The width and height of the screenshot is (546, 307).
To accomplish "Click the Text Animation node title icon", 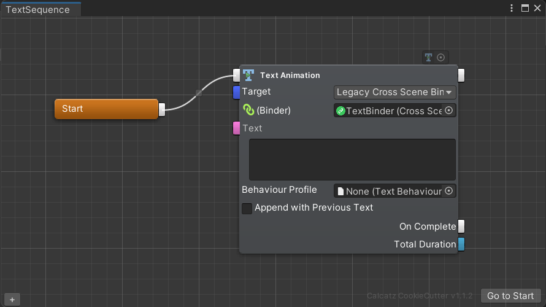I will click(248, 75).
